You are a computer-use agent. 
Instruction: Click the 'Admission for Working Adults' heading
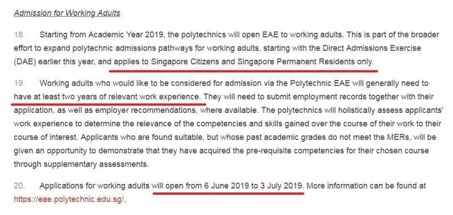pyautogui.click(x=67, y=13)
